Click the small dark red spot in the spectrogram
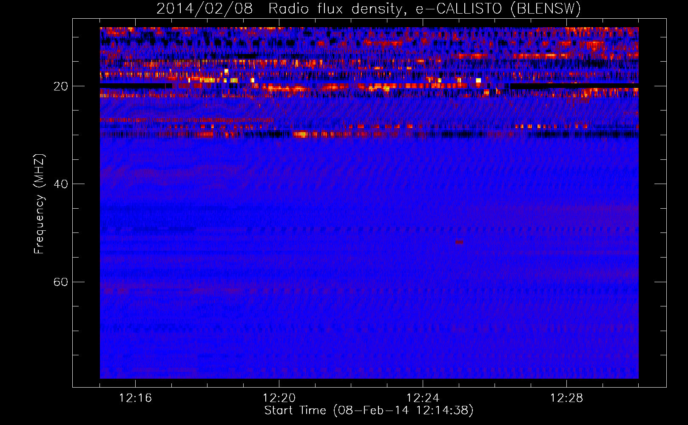The width and height of the screenshot is (688, 425). (460, 242)
